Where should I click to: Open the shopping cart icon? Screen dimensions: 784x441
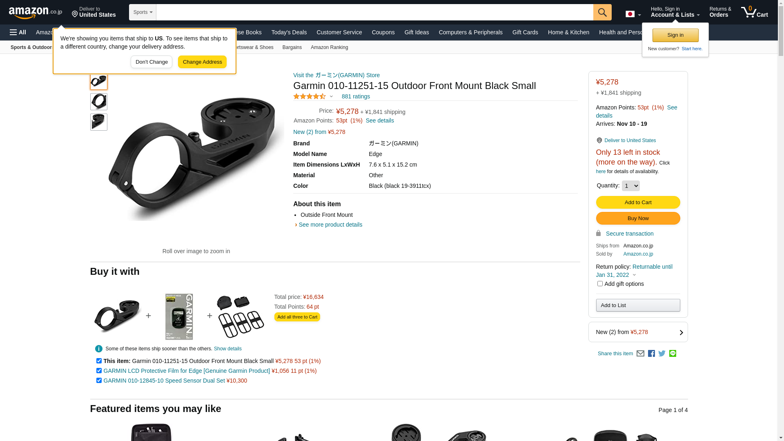(x=754, y=12)
